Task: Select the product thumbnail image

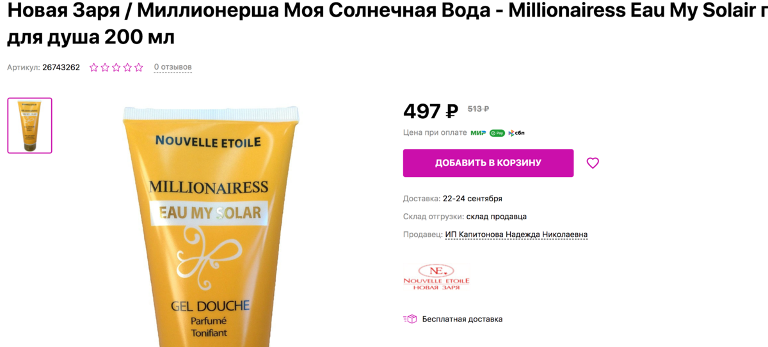Action: click(29, 125)
